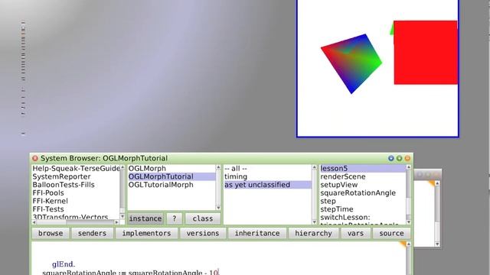Switch to class side

click(x=203, y=218)
